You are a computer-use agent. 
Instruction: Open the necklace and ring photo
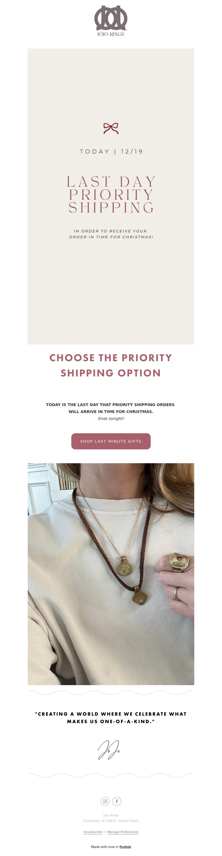tap(111, 574)
